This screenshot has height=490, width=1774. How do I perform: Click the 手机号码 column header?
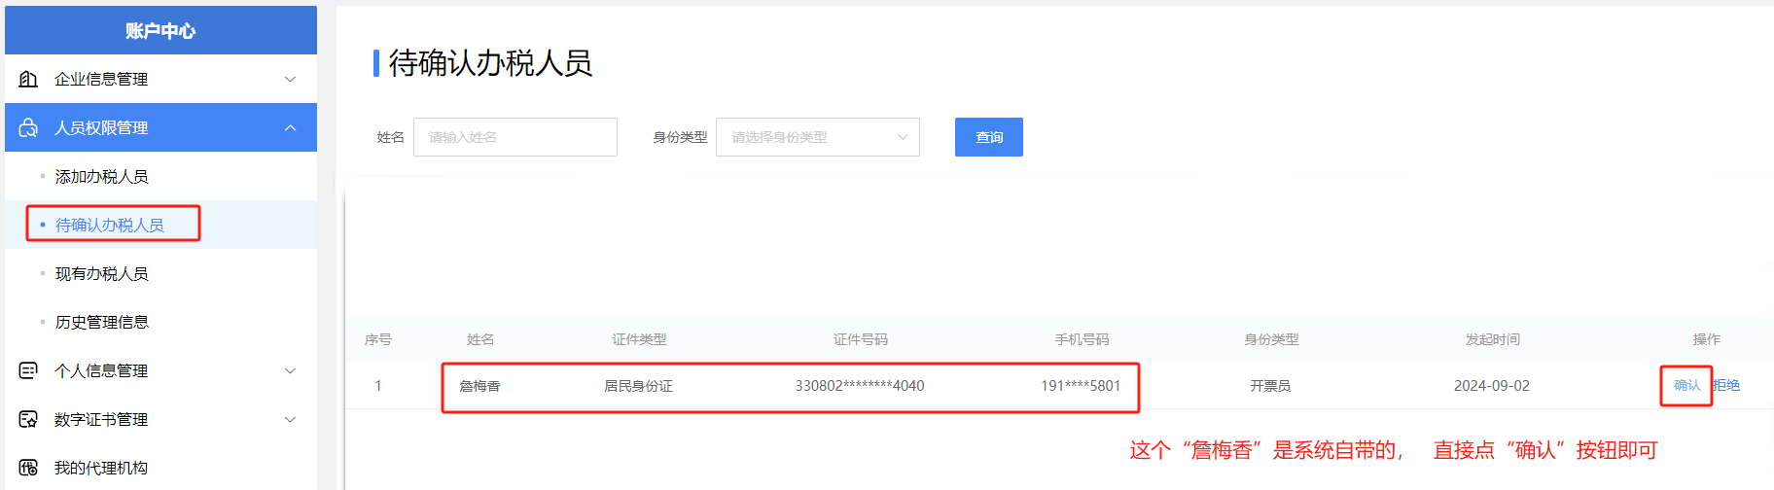1082,339
